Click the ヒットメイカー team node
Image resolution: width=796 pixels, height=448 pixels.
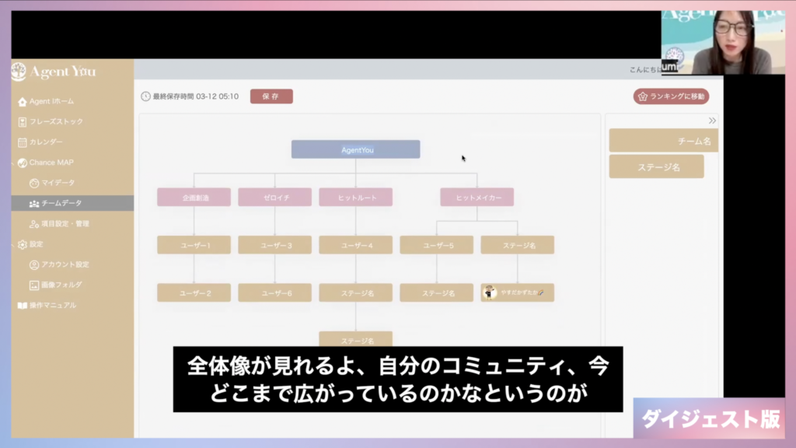(x=477, y=198)
